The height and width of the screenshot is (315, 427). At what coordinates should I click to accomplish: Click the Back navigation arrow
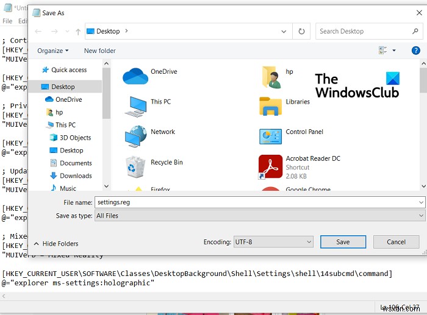coord(38,32)
